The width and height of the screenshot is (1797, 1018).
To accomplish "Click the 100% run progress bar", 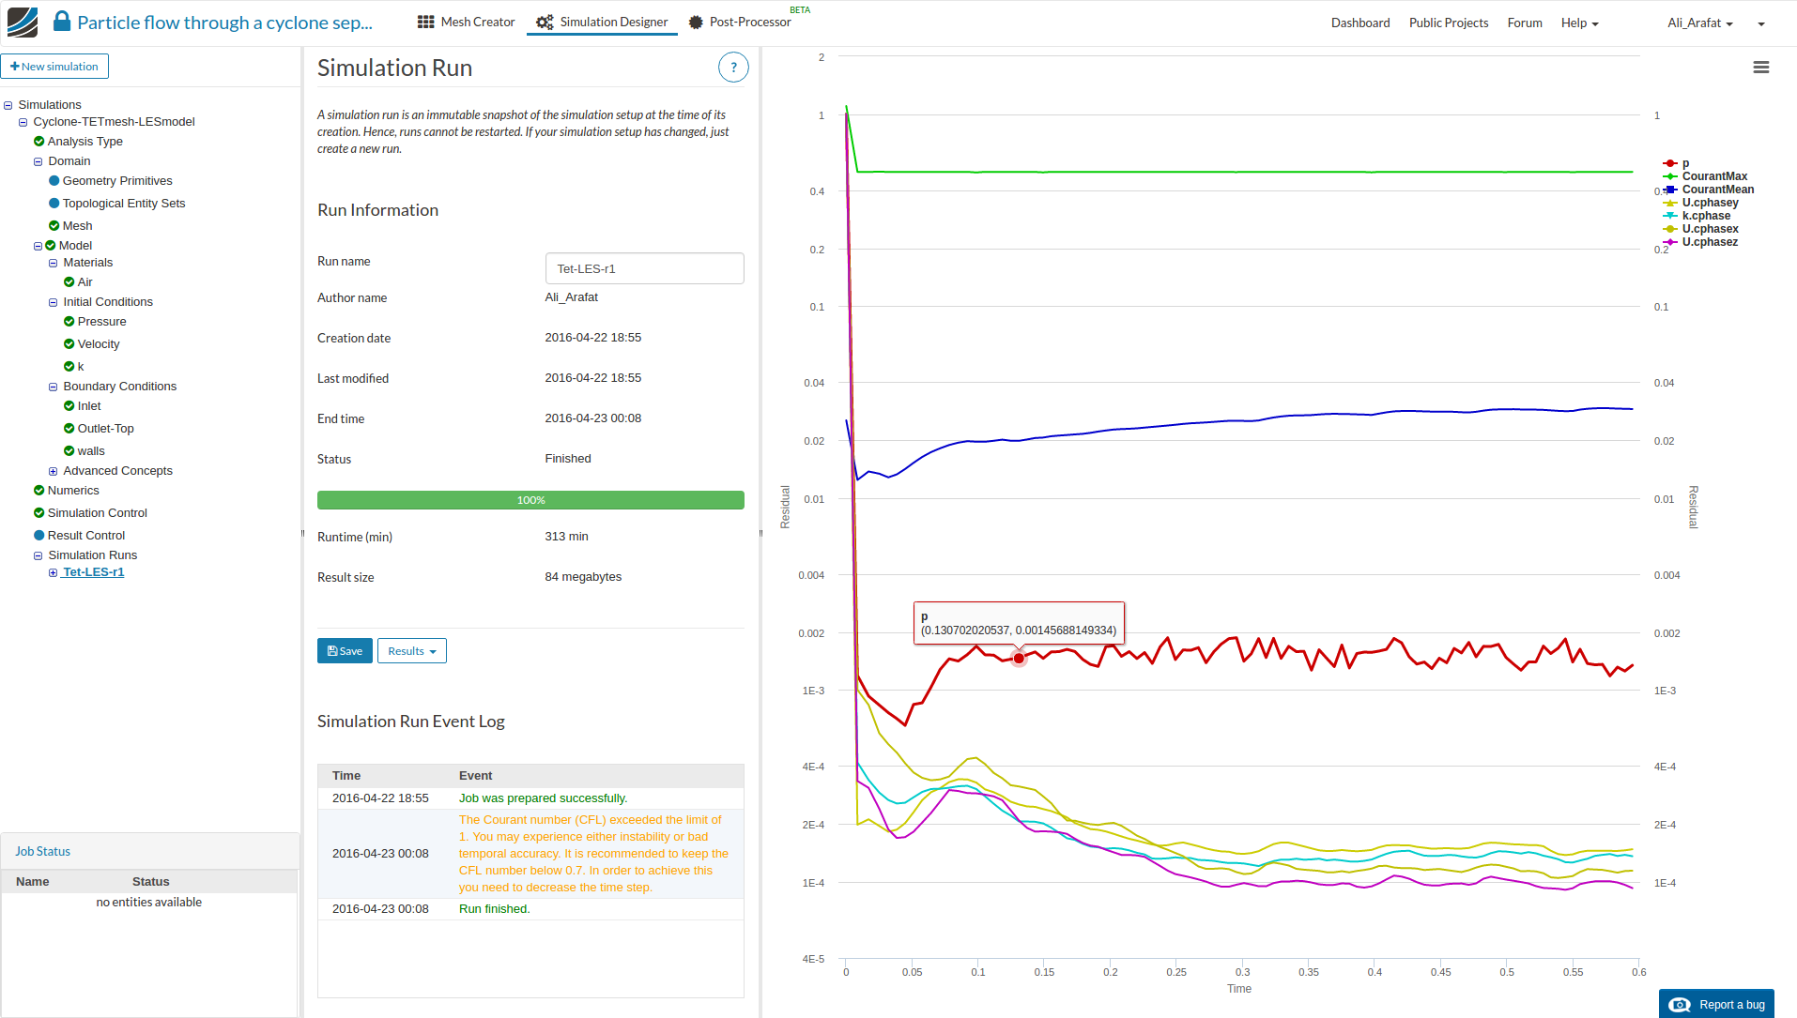I will coord(530,500).
